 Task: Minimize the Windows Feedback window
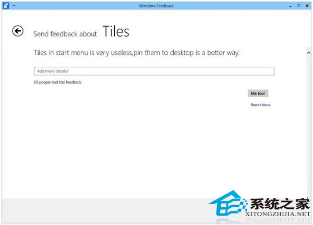(x=291, y=6)
